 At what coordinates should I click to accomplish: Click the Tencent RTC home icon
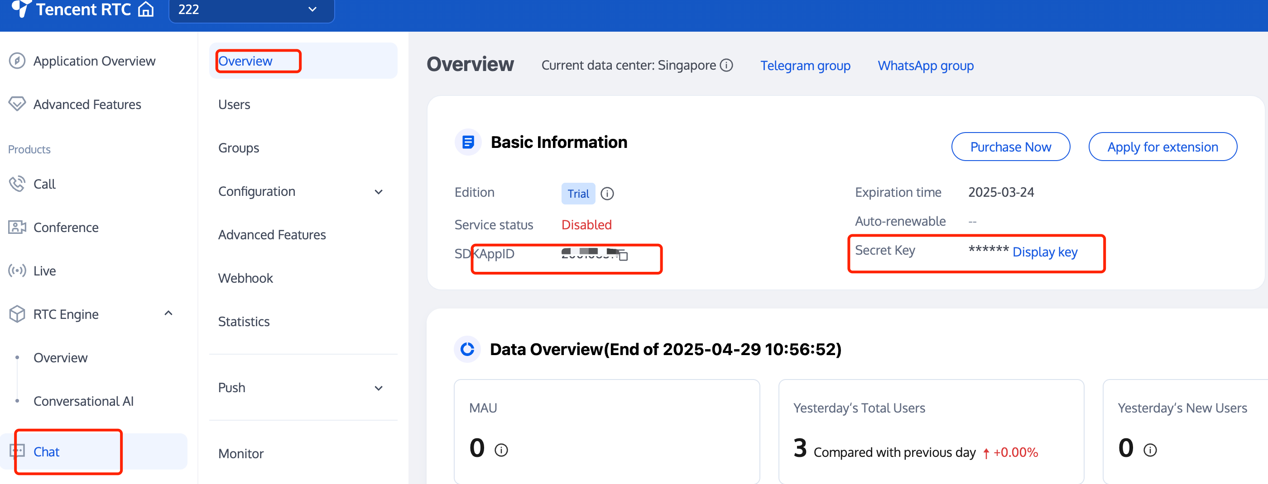coord(146,9)
